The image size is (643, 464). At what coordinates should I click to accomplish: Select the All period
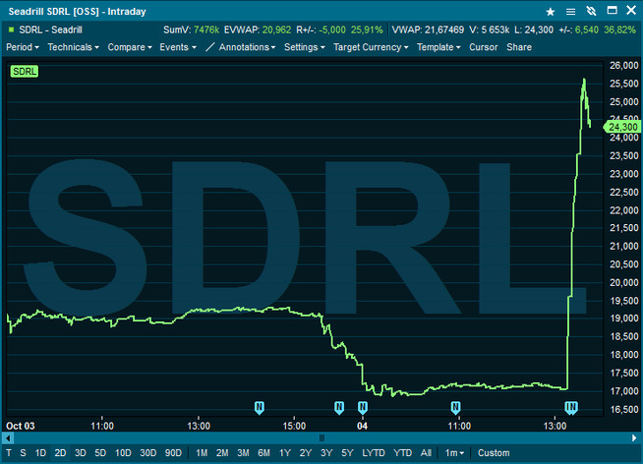(426, 453)
